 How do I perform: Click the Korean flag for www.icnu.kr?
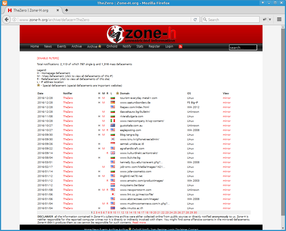pyautogui.click(x=113, y=139)
